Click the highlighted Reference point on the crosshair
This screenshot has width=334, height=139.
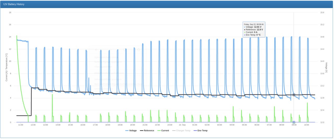click(x=294, y=95)
